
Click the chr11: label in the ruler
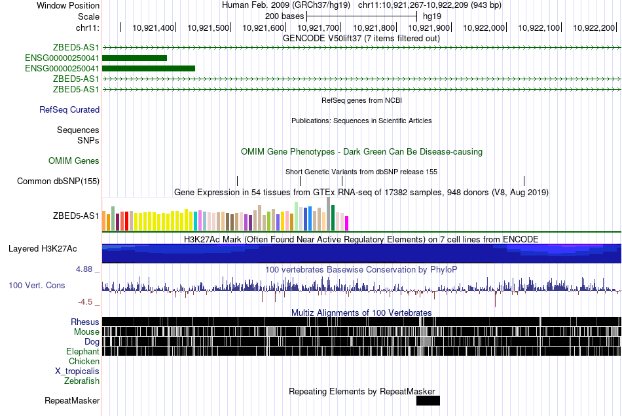pos(88,28)
